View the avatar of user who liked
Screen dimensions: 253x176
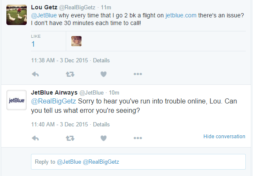click(76, 41)
